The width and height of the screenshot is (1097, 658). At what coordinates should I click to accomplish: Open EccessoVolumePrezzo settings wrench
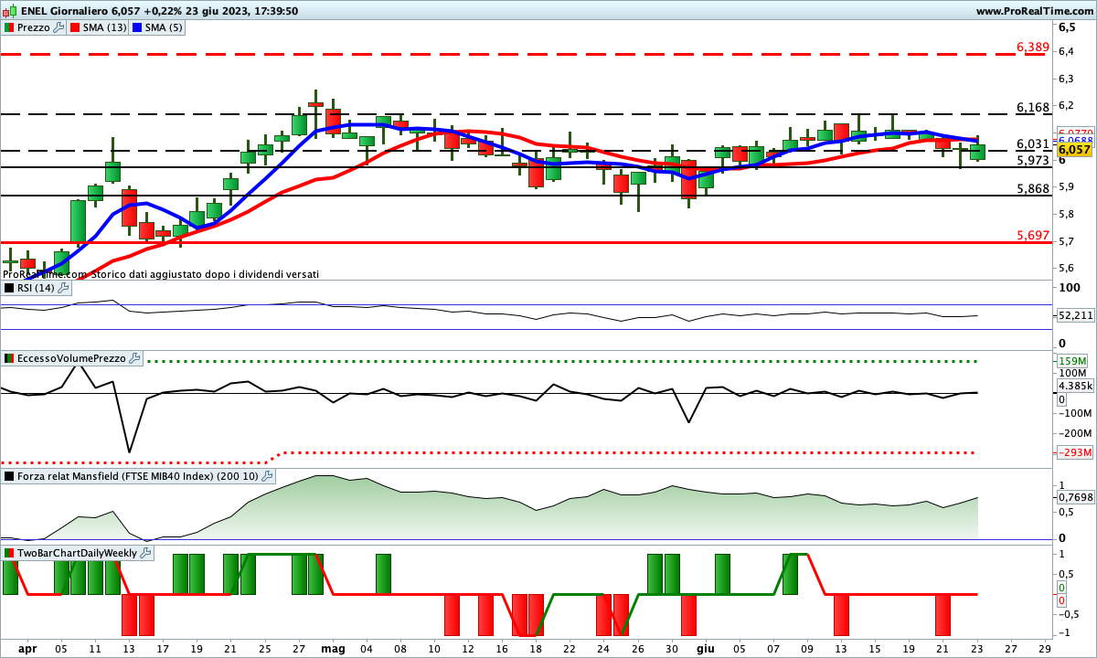tap(134, 359)
